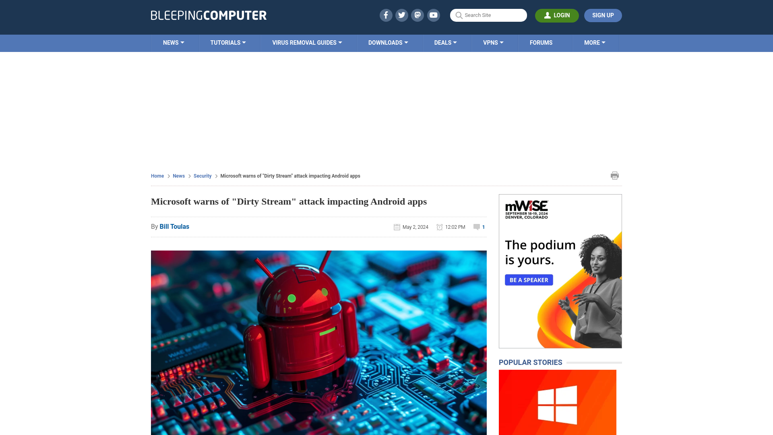This screenshot has width=773, height=435.
Task: Open the DOWNLOADS menu
Action: point(388,42)
